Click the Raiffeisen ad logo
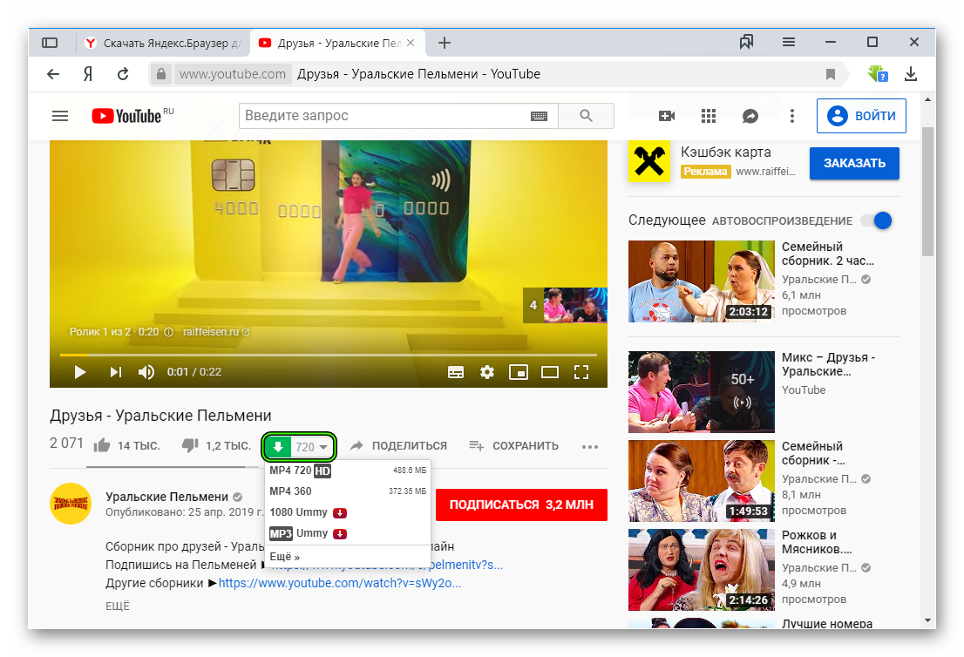Screen dimensions: 964x657 click(x=649, y=161)
